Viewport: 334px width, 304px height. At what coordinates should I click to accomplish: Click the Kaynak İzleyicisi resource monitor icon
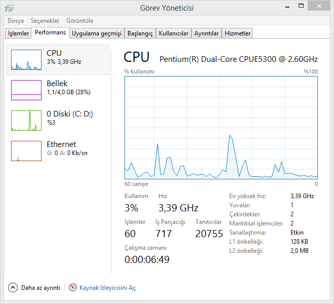[x=73, y=288]
